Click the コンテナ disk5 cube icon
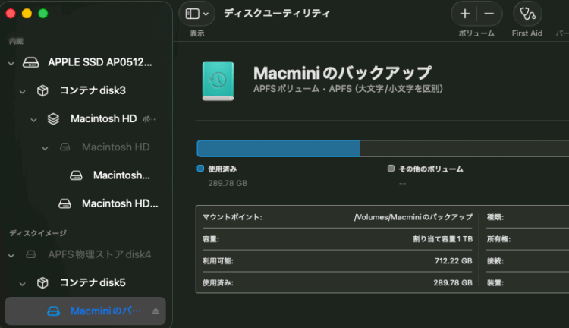Screen dimensions: 569x328 pos(42,282)
